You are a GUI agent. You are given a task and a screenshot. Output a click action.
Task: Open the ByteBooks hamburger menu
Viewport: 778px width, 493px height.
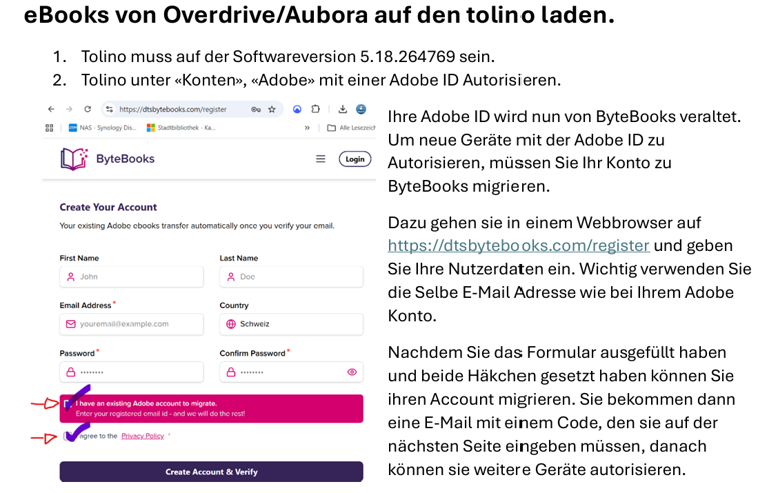tap(321, 159)
